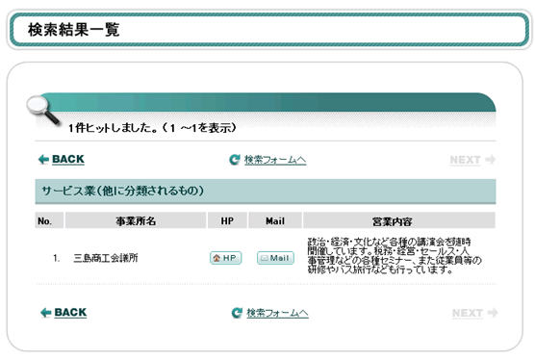This screenshot has width=535, height=359.
Task: Click the top NEXT arrow icon
Action: point(491,160)
